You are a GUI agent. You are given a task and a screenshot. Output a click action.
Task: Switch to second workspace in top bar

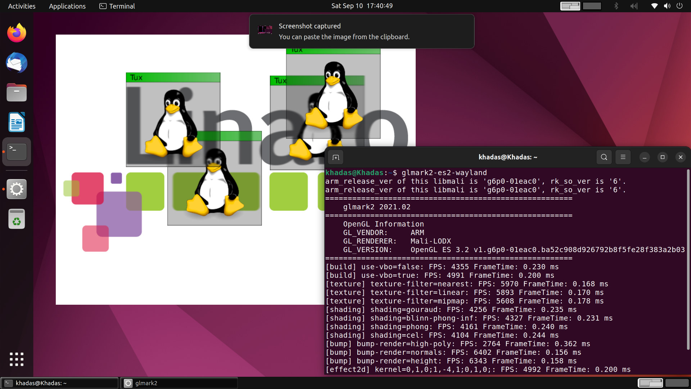click(x=592, y=6)
